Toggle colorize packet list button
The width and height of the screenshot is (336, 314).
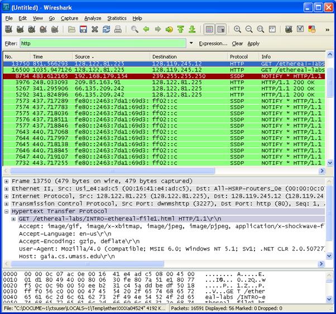coord(209,29)
